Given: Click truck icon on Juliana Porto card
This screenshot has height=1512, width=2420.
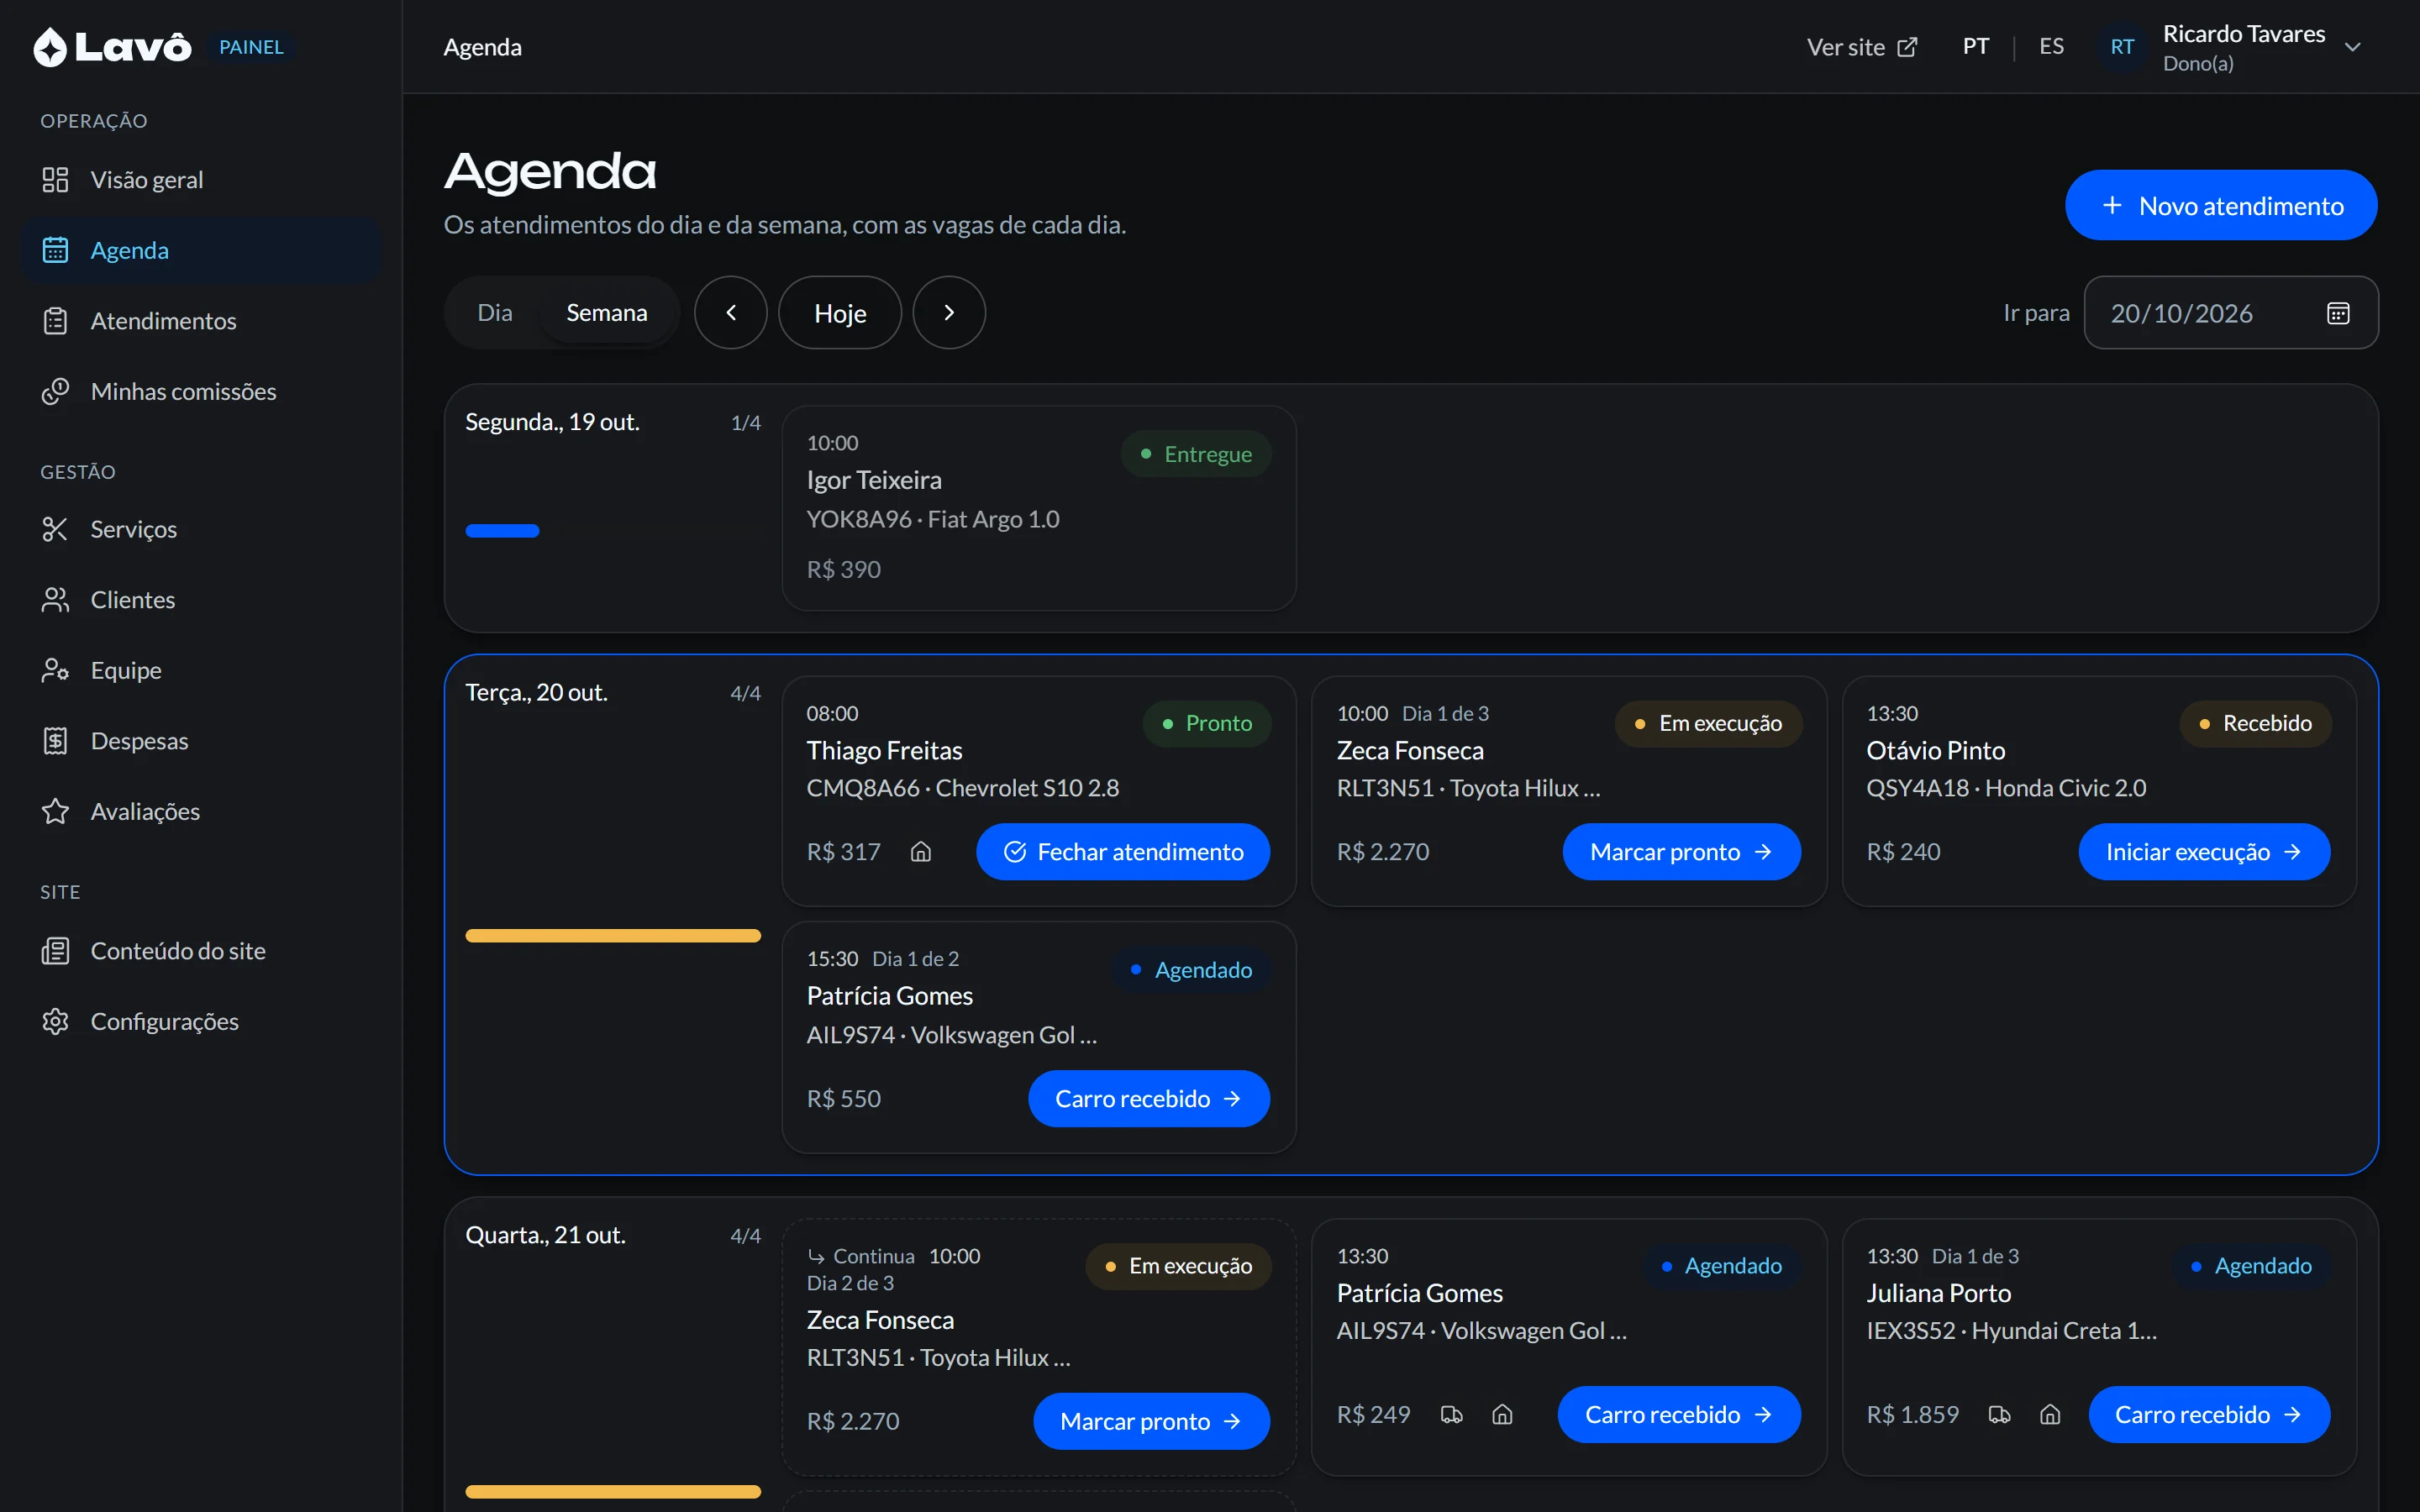Looking at the screenshot, I should (x=1999, y=1414).
